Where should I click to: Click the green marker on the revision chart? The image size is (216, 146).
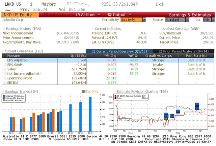tap(166, 118)
